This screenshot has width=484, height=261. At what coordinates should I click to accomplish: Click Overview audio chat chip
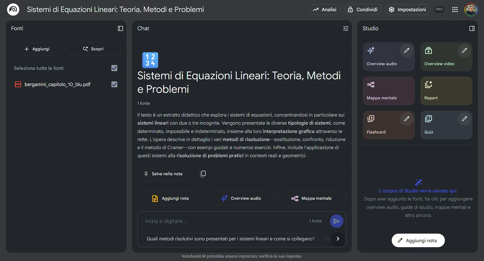pyautogui.click(x=242, y=198)
